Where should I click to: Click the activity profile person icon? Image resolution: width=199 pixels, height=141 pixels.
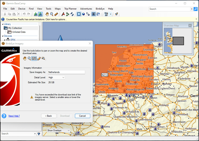pos(106,14)
